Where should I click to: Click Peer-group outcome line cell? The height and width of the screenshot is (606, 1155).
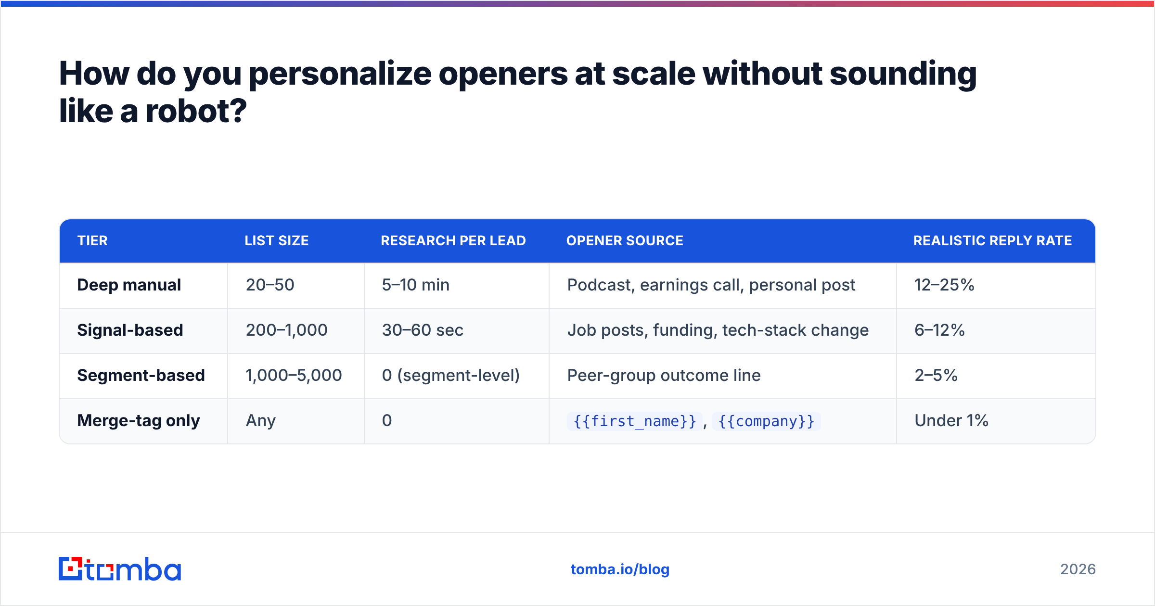coord(723,376)
